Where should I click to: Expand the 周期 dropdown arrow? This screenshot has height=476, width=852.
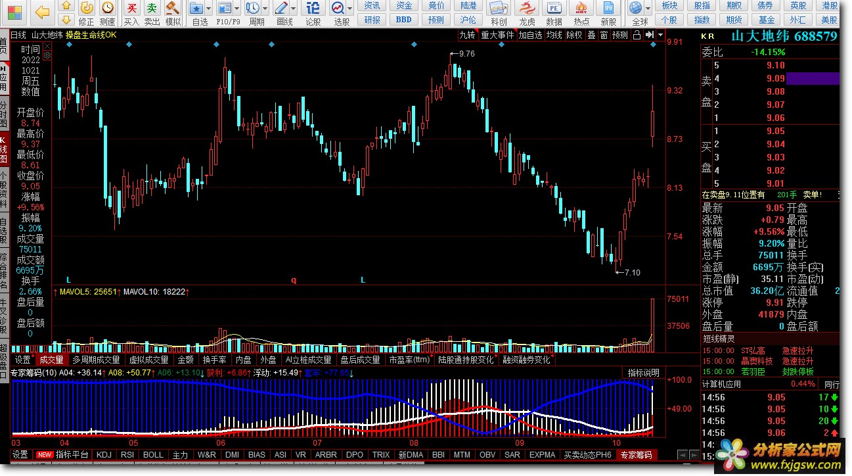(x=265, y=9)
